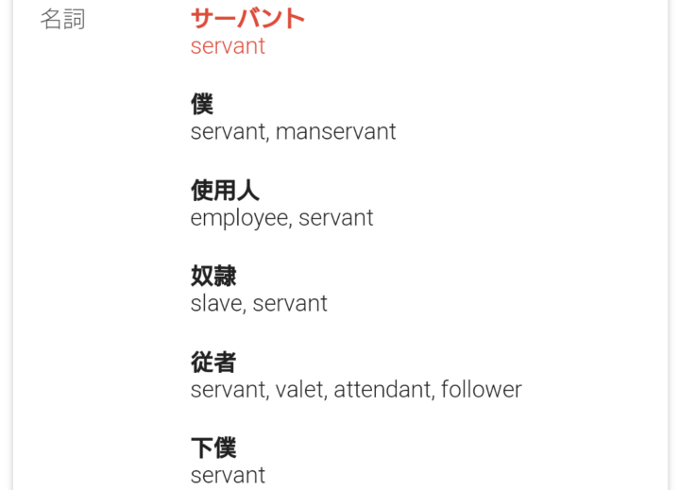Image resolution: width=680 pixels, height=490 pixels.
Task: Click 'manservant' in the 僕 translations
Action: (x=335, y=131)
